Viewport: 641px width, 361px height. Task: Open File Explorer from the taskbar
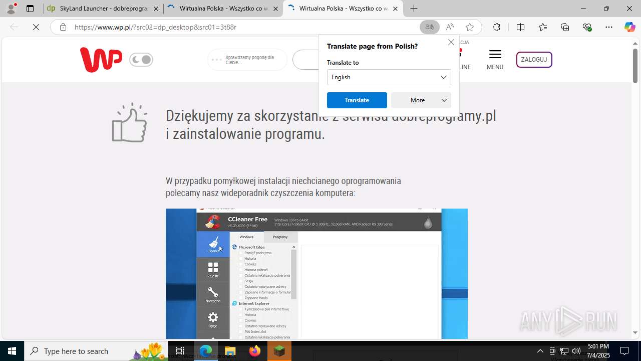click(x=230, y=351)
